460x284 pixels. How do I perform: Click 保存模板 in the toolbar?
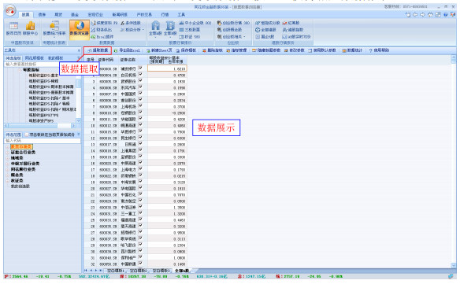[186, 50]
